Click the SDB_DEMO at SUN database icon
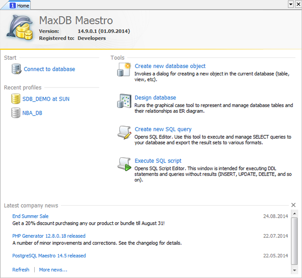302x278 pixels. [x=16, y=99]
